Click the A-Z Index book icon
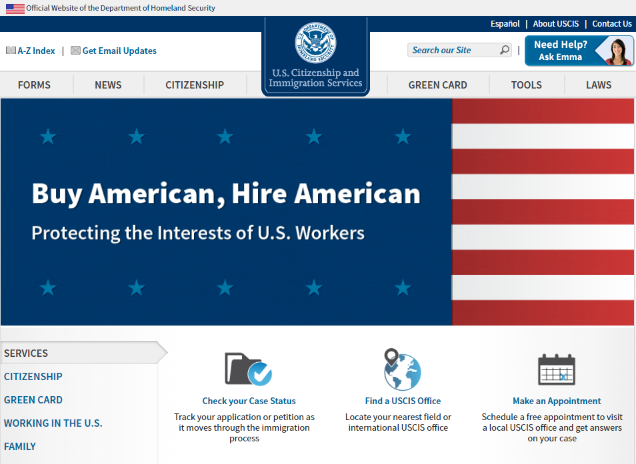Screen dimensions: 636x464 [x=11, y=51]
